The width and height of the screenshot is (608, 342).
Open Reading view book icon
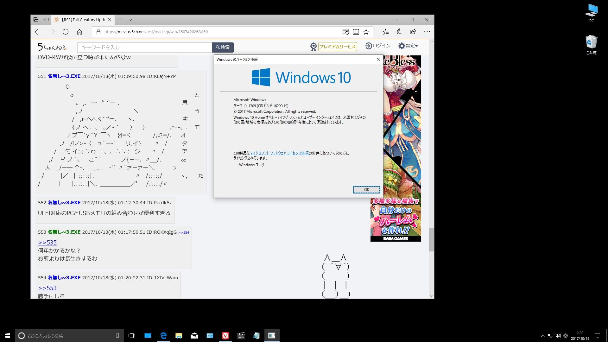[x=356, y=32]
